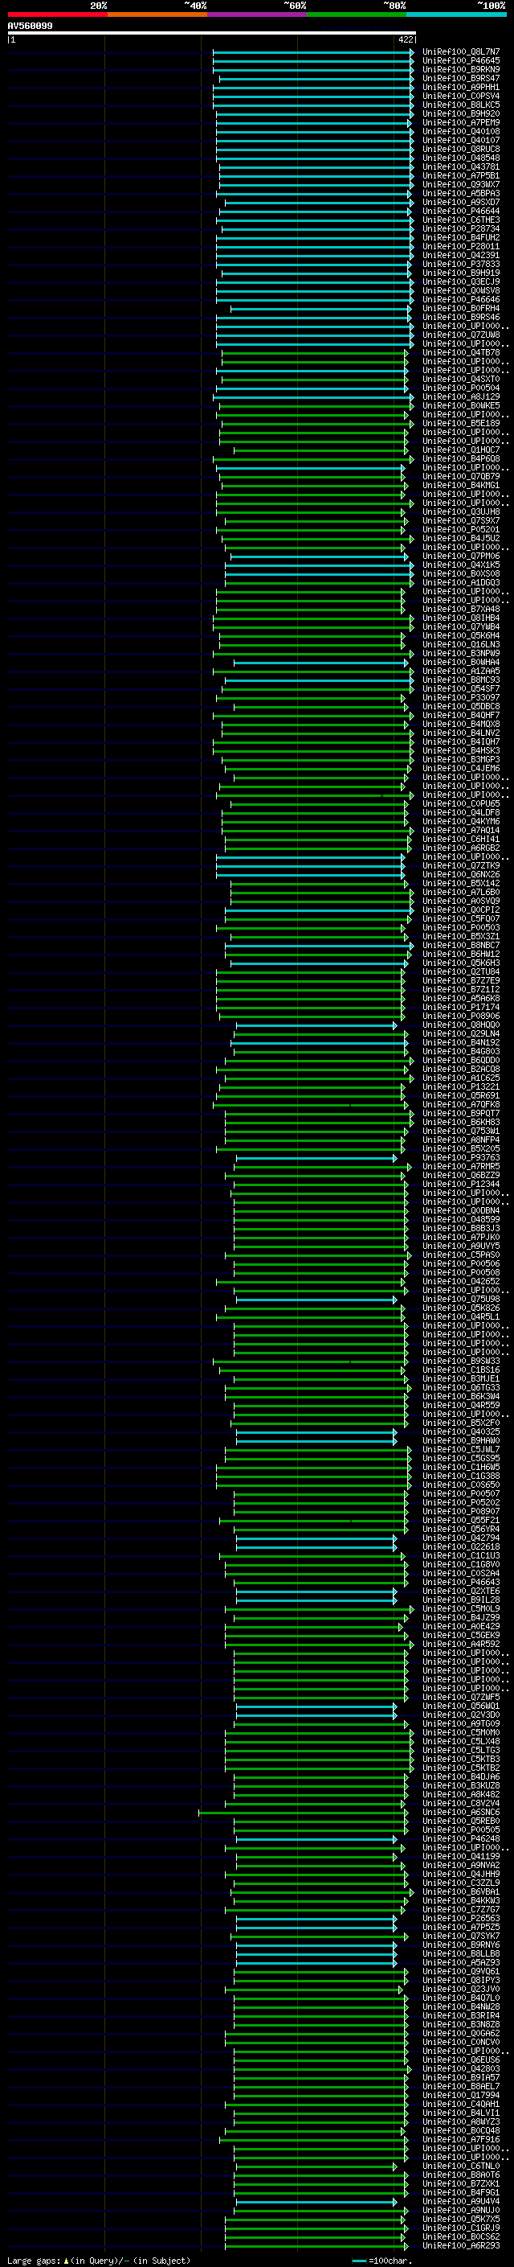Open hit UniRef100_B8LKC5
This screenshot has width=514, height=2267.
click(x=461, y=105)
